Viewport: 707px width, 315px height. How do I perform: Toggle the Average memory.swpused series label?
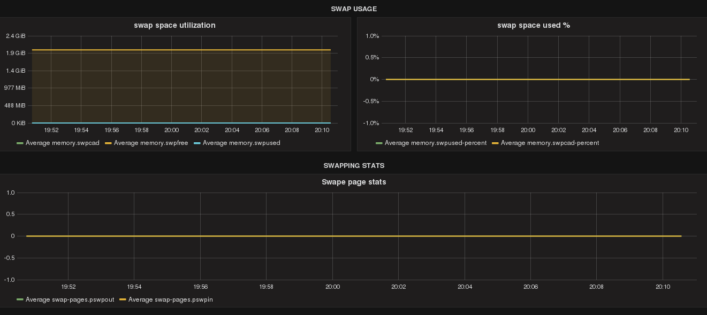(x=241, y=143)
